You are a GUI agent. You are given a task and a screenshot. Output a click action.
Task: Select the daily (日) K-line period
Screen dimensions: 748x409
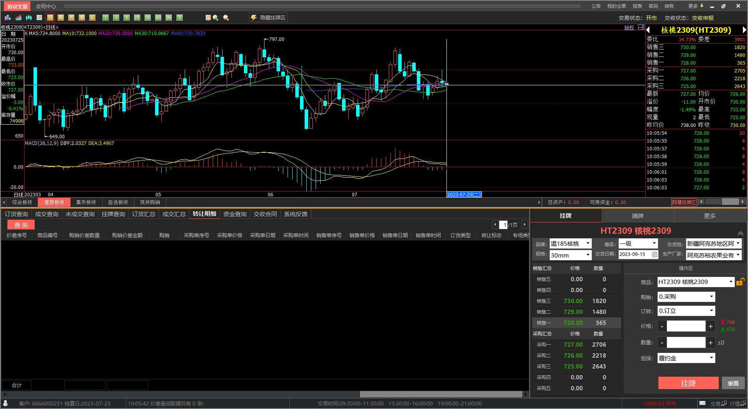[x=50, y=18]
